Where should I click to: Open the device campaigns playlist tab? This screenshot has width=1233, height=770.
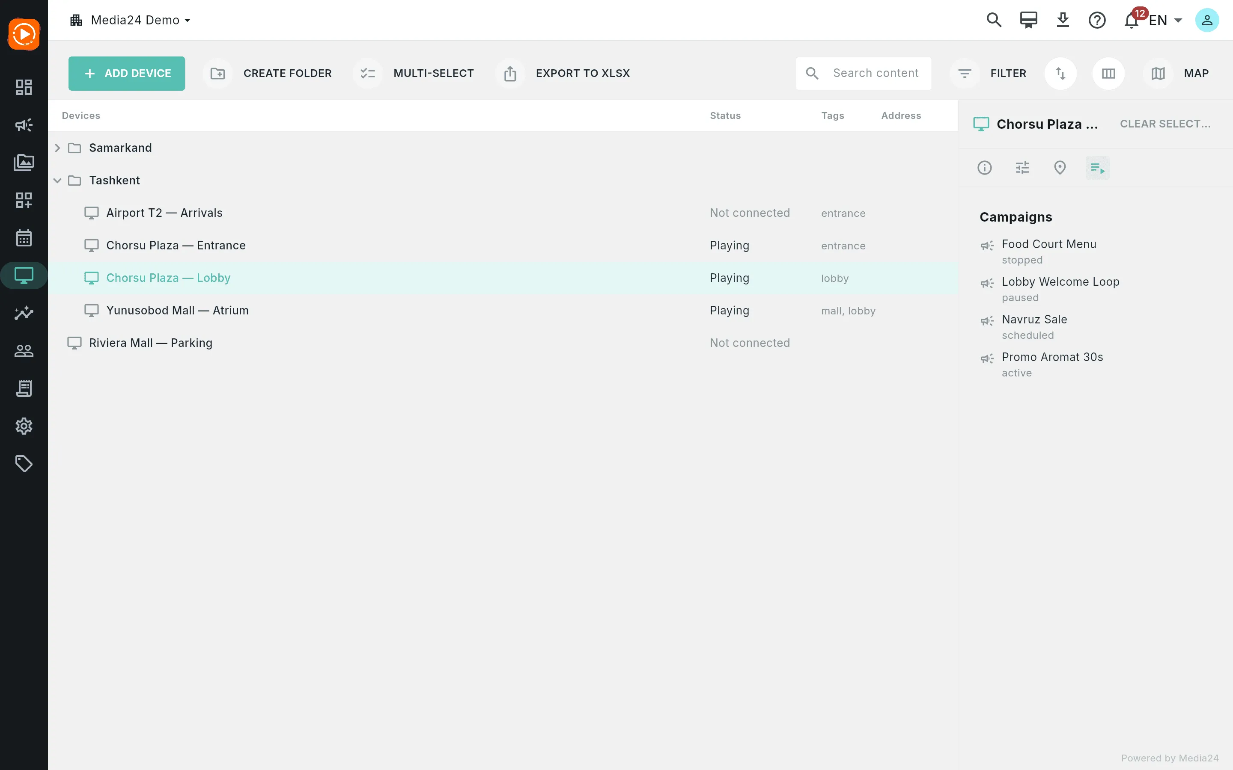tap(1097, 168)
